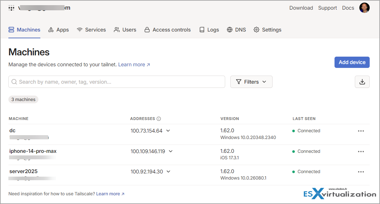
Task: Click the info icon beside ADDRESSES header
Action: (159, 118)
